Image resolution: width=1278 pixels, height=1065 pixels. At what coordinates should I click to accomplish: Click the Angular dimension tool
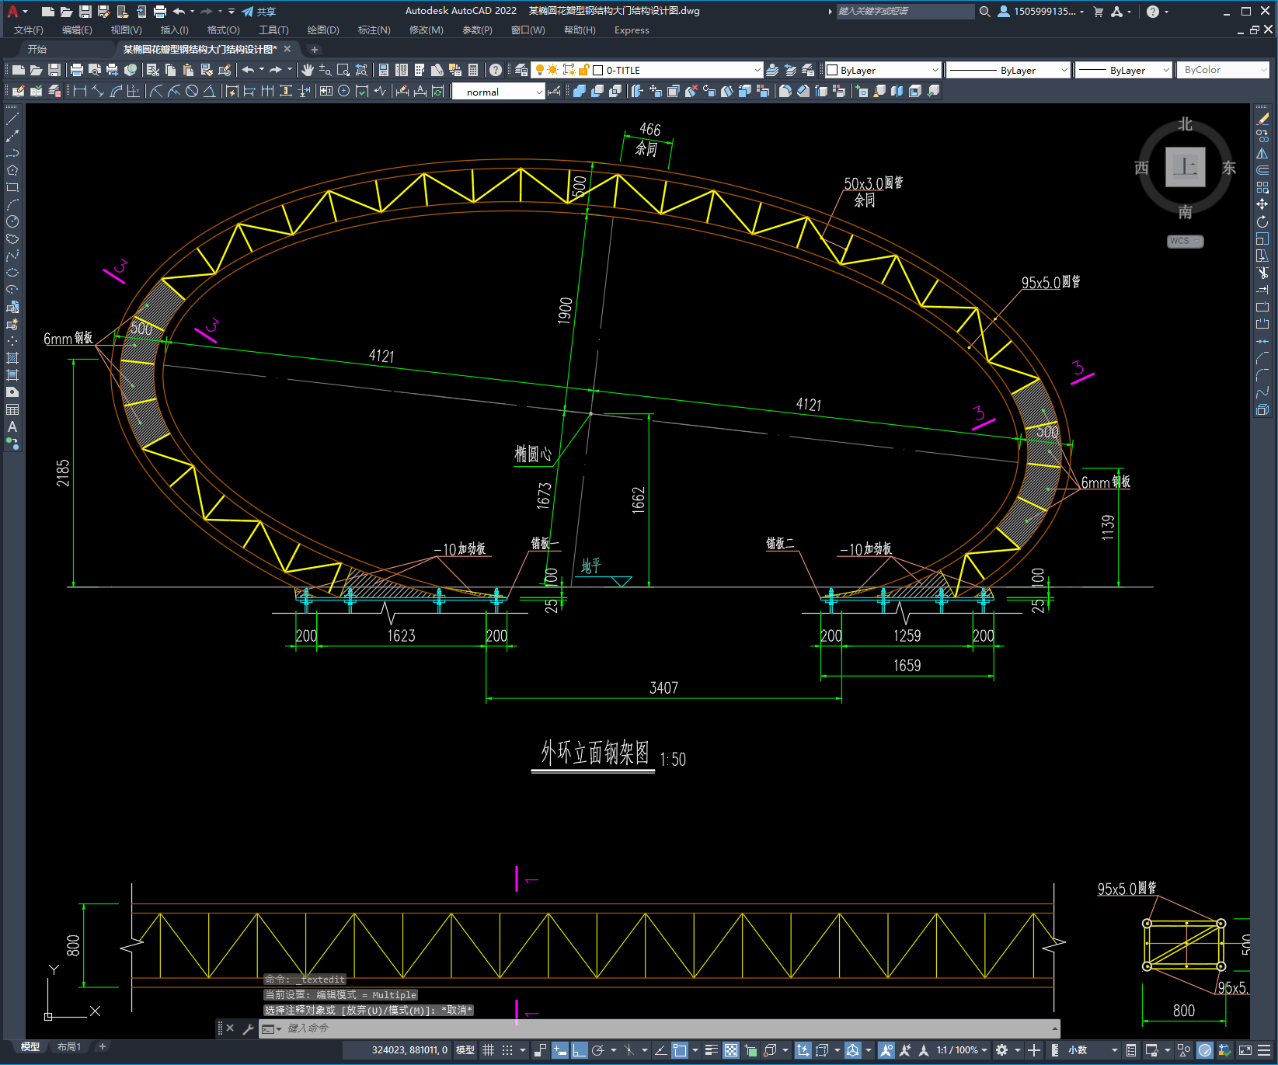209,91
